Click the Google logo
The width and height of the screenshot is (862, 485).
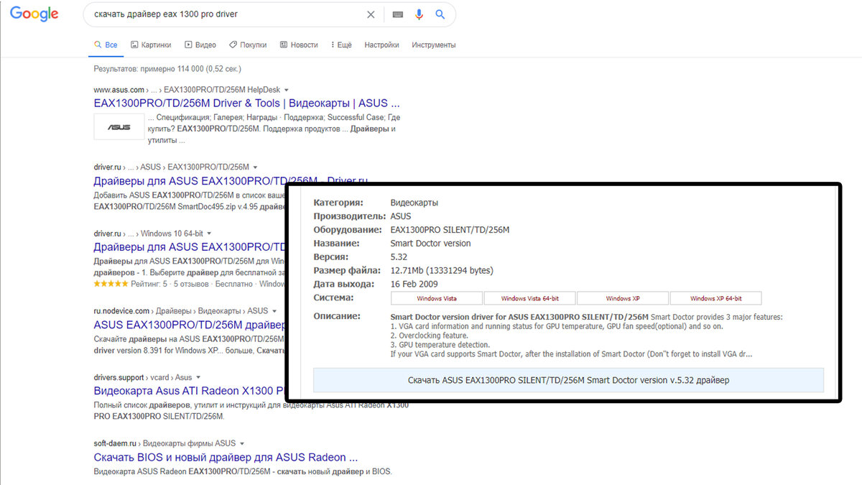[x=34, y=14]
